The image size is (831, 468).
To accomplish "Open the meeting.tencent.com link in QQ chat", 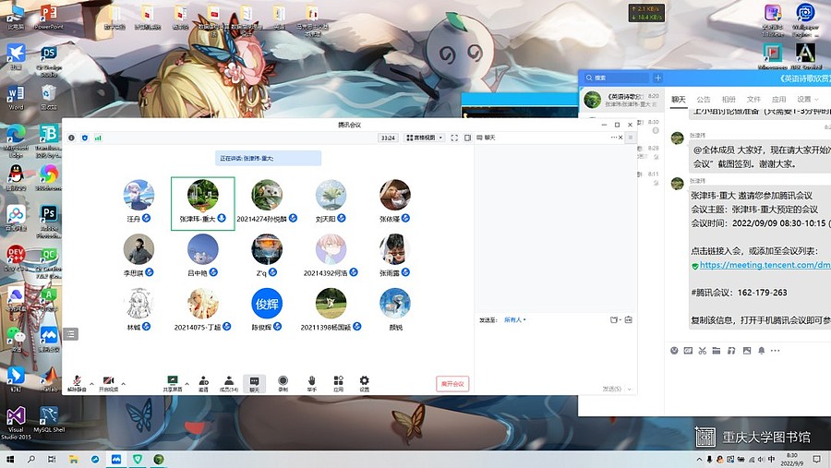I will pos(765,265).
